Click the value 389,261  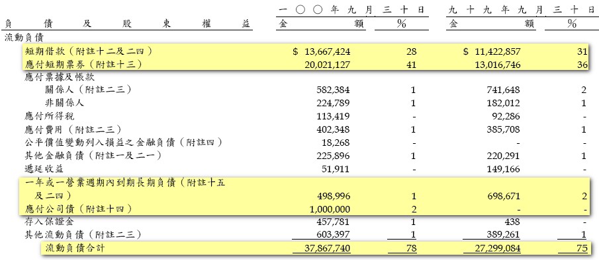(504, 235)
